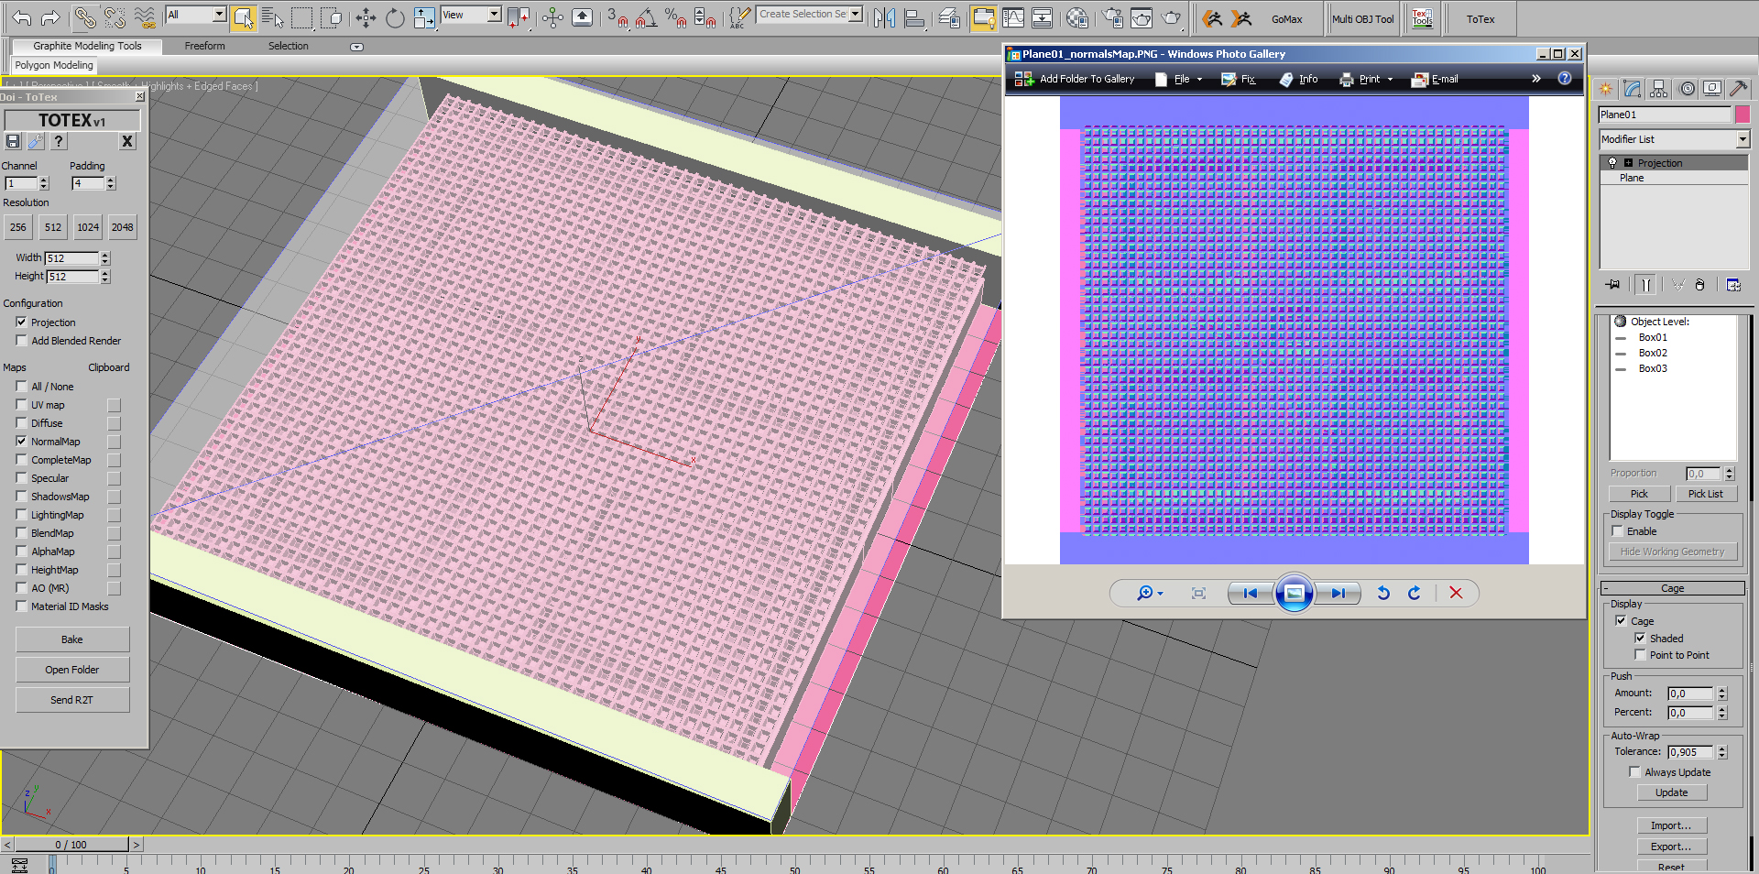Open the Hierarchy command panel tab
The image size is (1759, 874).
[1659, 89]
